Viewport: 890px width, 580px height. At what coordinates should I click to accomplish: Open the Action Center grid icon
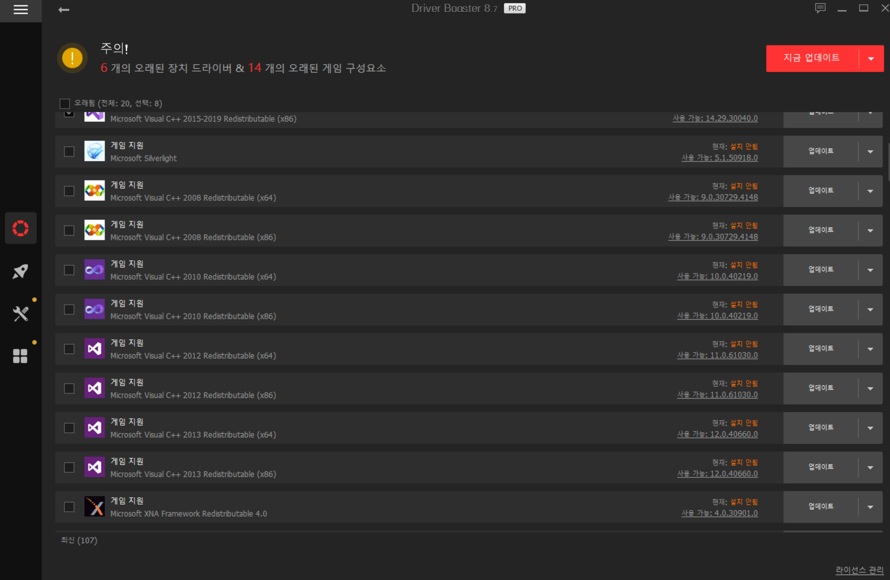coord(20,356)
